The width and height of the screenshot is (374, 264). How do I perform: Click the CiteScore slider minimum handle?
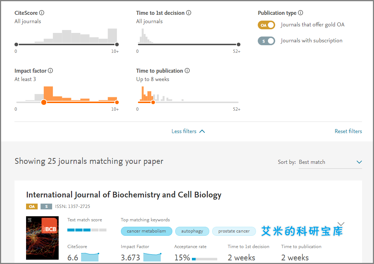(16, 44)
